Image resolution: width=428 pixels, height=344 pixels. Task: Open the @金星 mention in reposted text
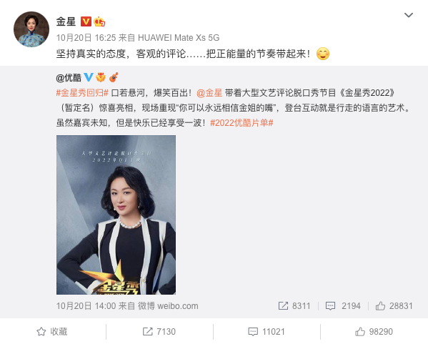pyautogui.click(x=209, y=93)
